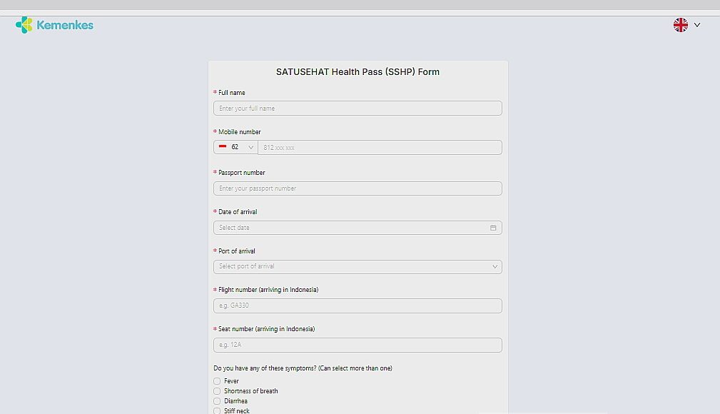This screenshot has height=414, width=720.
Task: Click the SATUSEHAT Health Pass form title
Action: (358, 72)
